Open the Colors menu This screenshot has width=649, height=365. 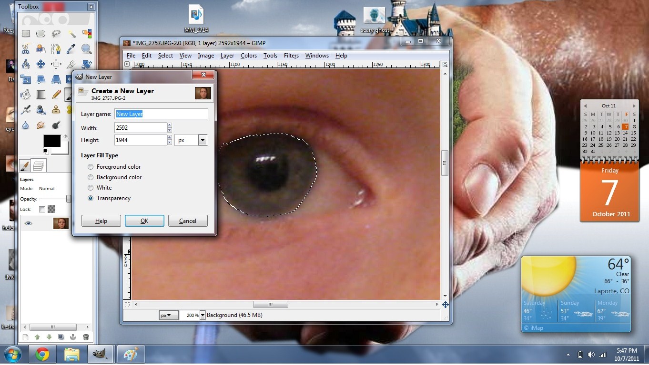248,56
